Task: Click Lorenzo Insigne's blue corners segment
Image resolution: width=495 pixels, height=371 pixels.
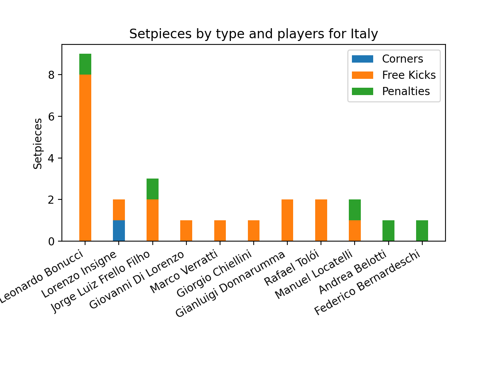Action: [119, 231]
